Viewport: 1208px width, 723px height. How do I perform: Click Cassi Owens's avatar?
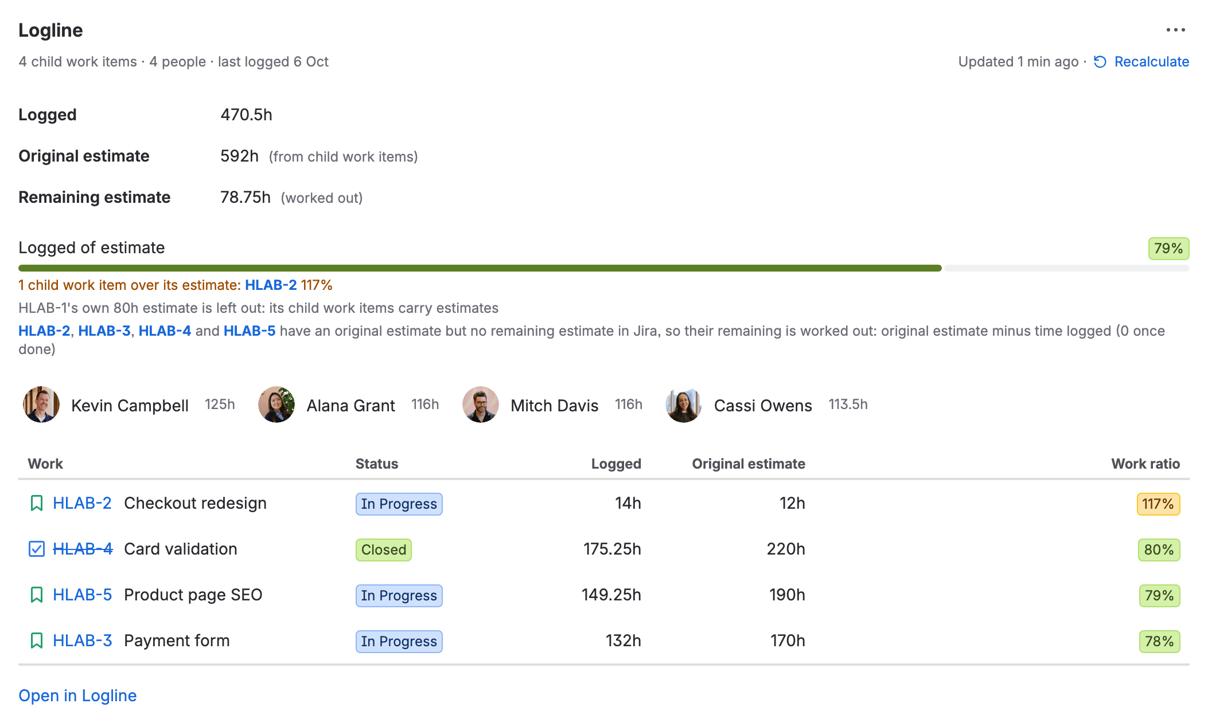pos(684,404)
